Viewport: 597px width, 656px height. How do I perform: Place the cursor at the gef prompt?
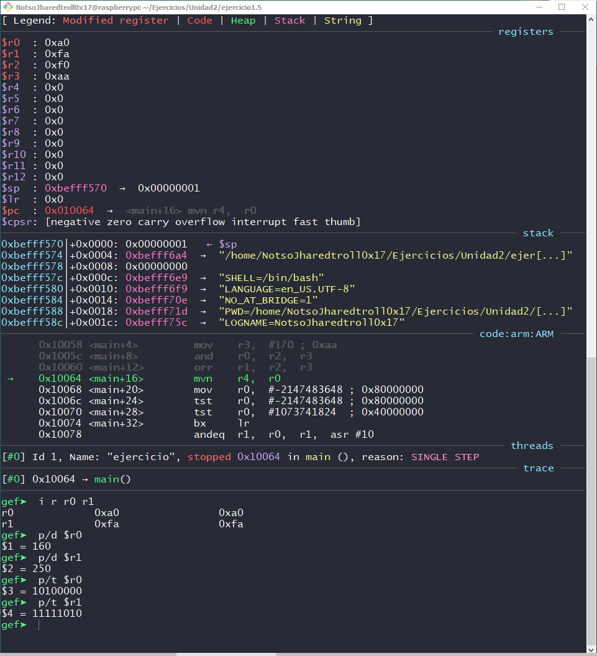coord(39,624)
